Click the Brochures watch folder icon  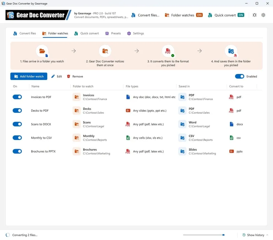77,151
